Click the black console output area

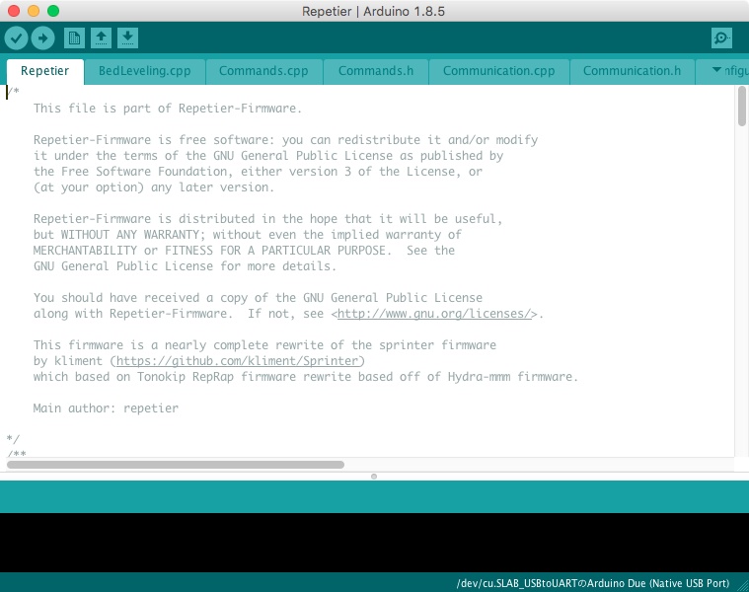[x=374, y=542]
